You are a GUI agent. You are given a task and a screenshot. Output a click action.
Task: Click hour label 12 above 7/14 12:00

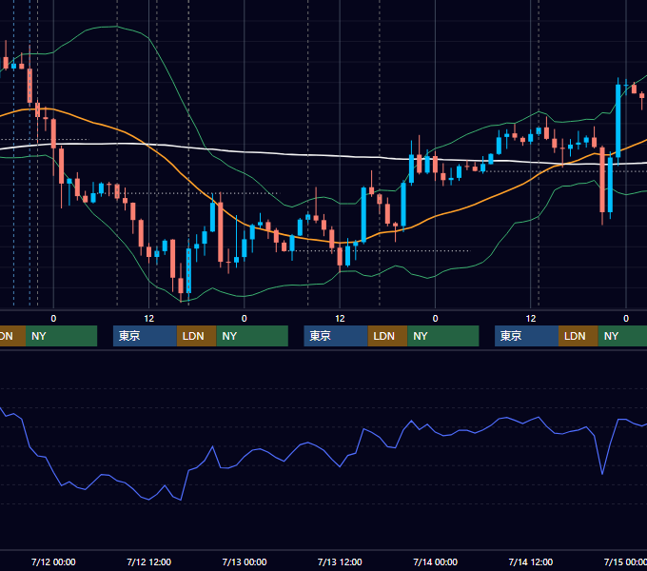531,319
